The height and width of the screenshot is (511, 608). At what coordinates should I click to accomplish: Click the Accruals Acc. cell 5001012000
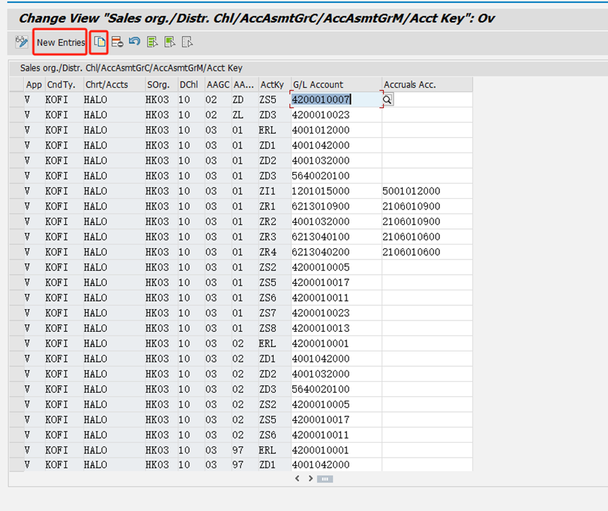click(411, 191)
